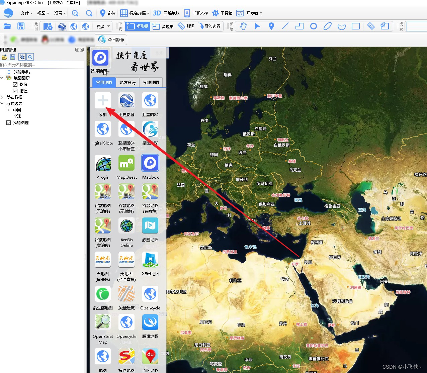Select the pan hand tool
427x373 pixels.
(243, 26)
